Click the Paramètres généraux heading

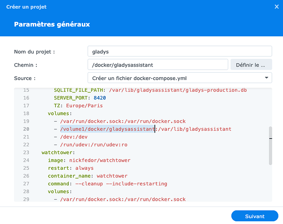(x=52, y=24)
